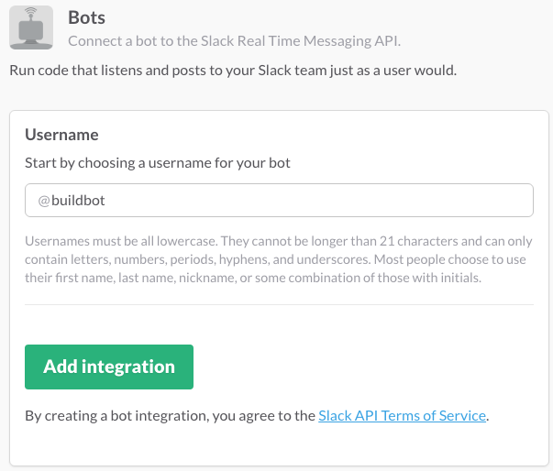Open the Slack API Terms of Service link
Viewport: 553px width, 471px height.
(x=402, y=416)
